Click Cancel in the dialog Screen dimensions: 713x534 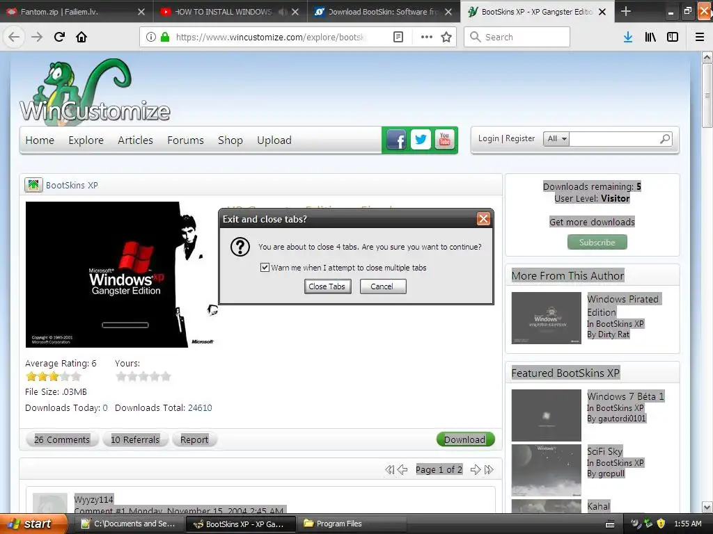pos(383,286)
